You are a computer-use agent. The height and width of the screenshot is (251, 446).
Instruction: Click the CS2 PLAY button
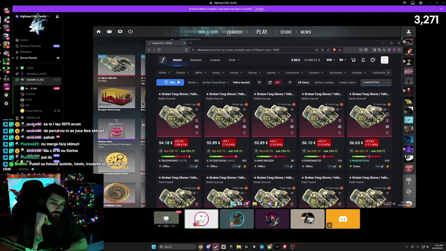(x=262, y=32)
